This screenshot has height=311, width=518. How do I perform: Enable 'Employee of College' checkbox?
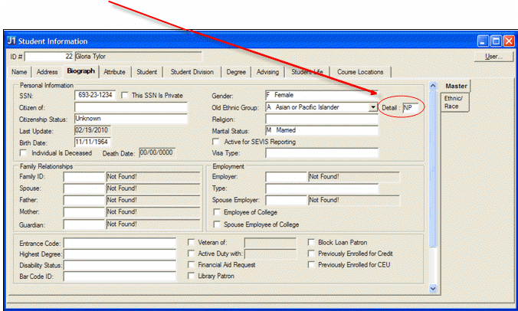pyautogui.click(x=217, y=212)
